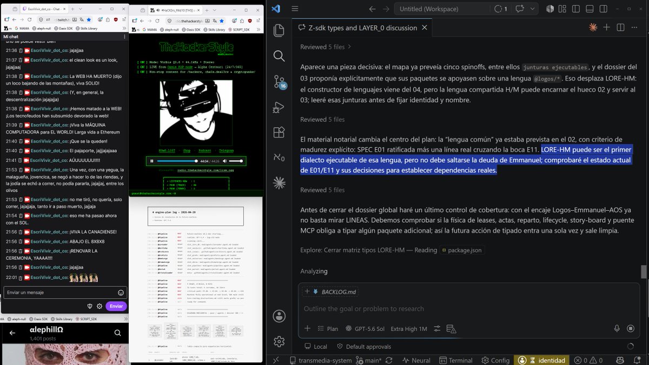Open the package.json file chip

coord(461,250)
